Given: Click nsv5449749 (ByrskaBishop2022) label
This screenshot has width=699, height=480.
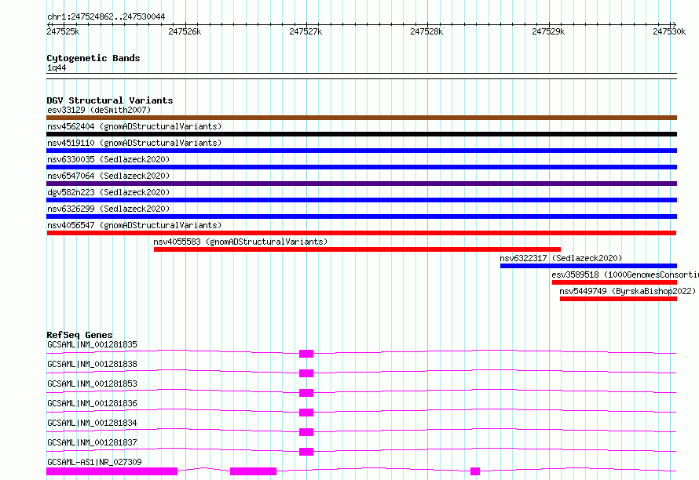Looking at the screenshot, I should pos(628,291).
